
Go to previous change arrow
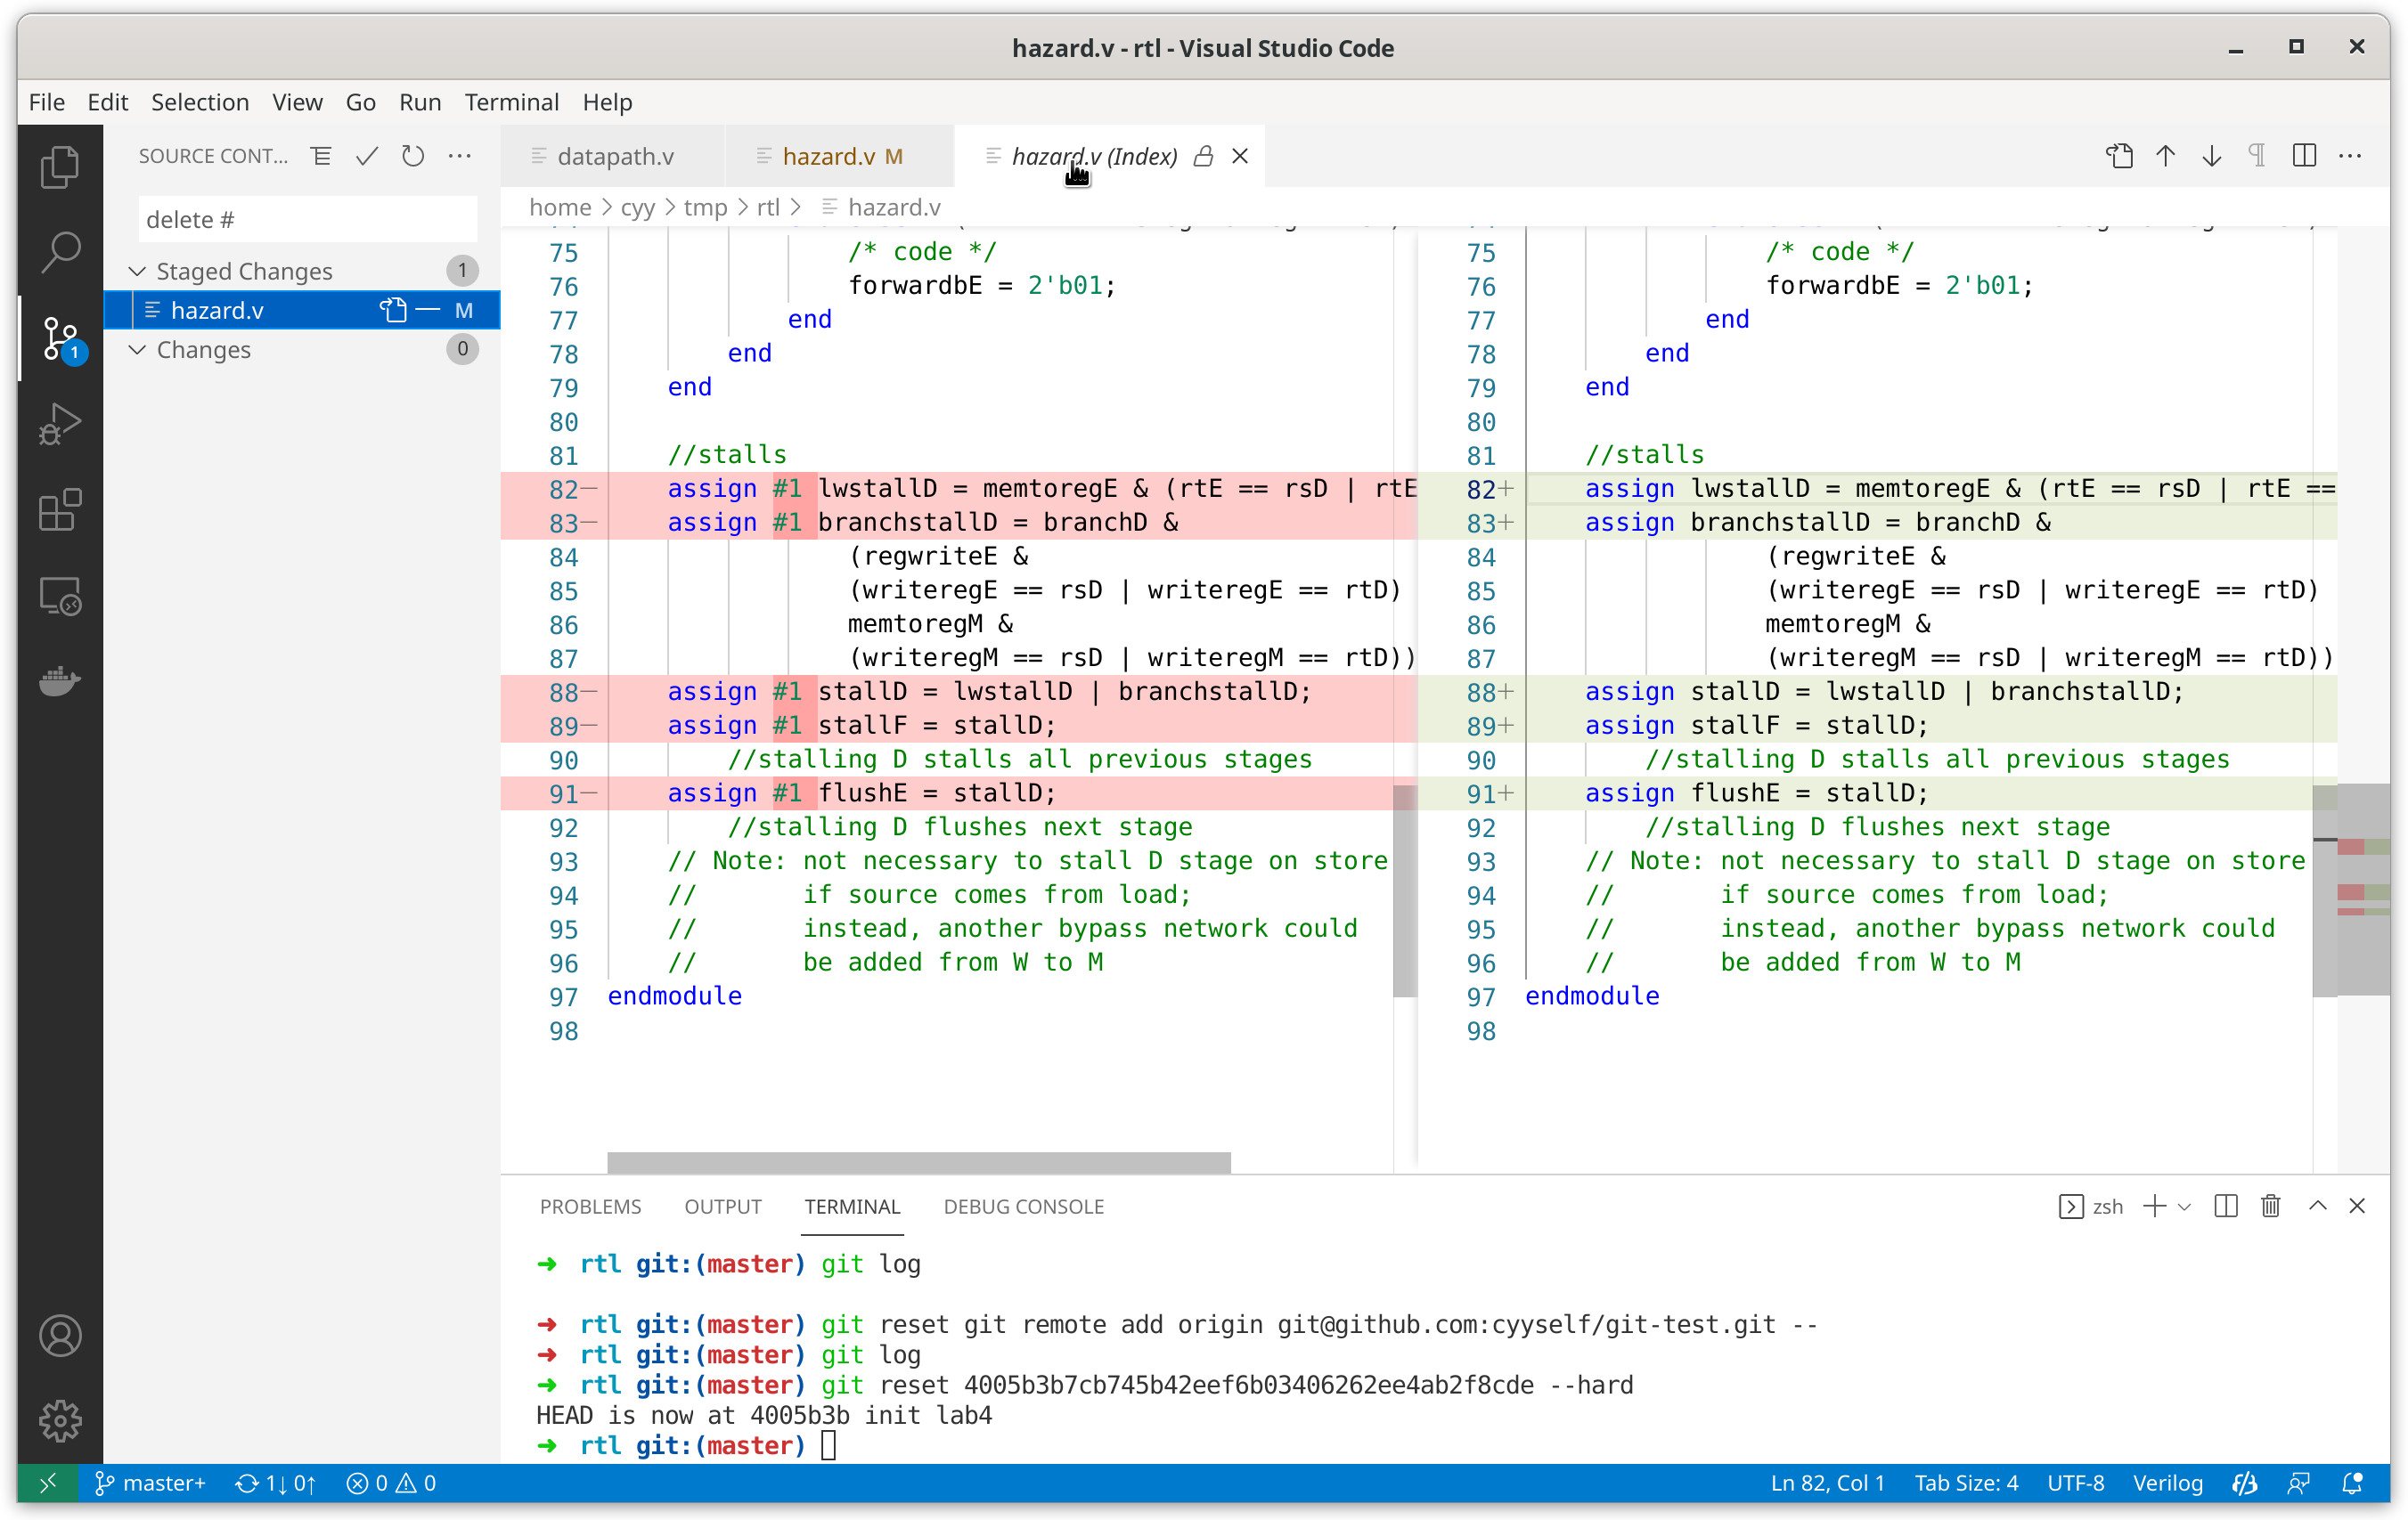2165,156
